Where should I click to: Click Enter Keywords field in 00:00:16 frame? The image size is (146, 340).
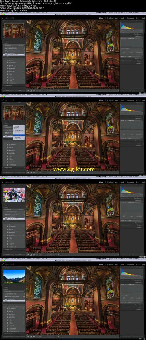click(135, 39)
